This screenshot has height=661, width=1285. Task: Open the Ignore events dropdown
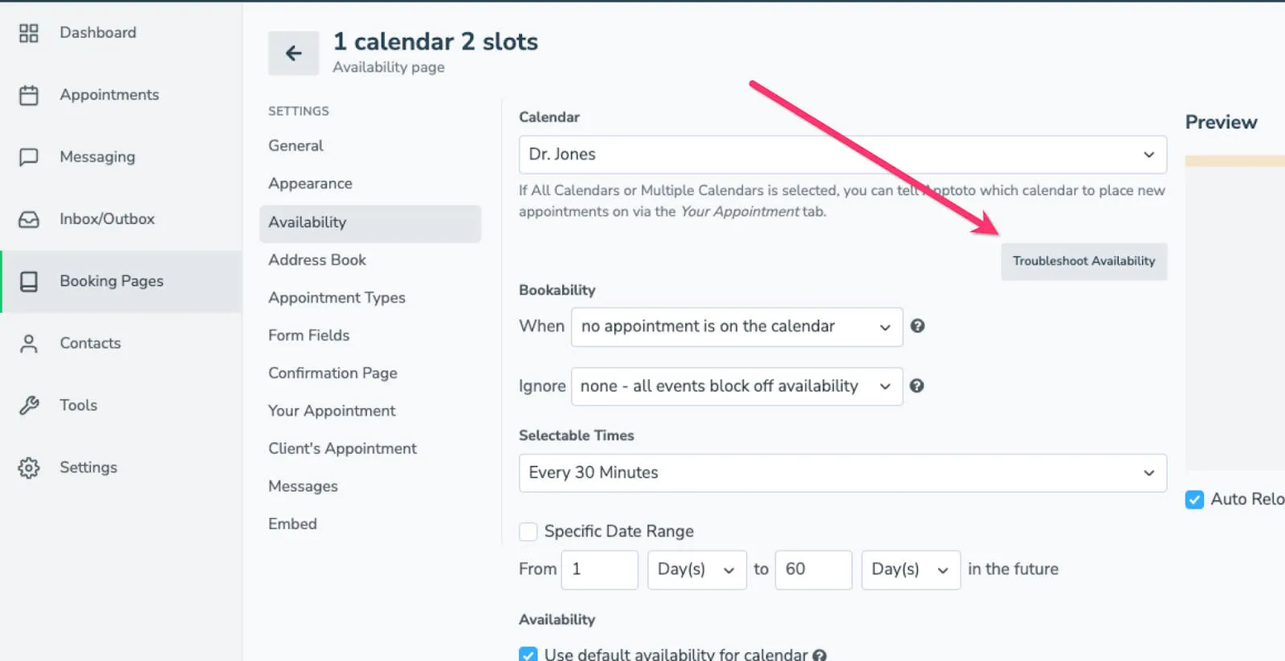tap(736, 386)
